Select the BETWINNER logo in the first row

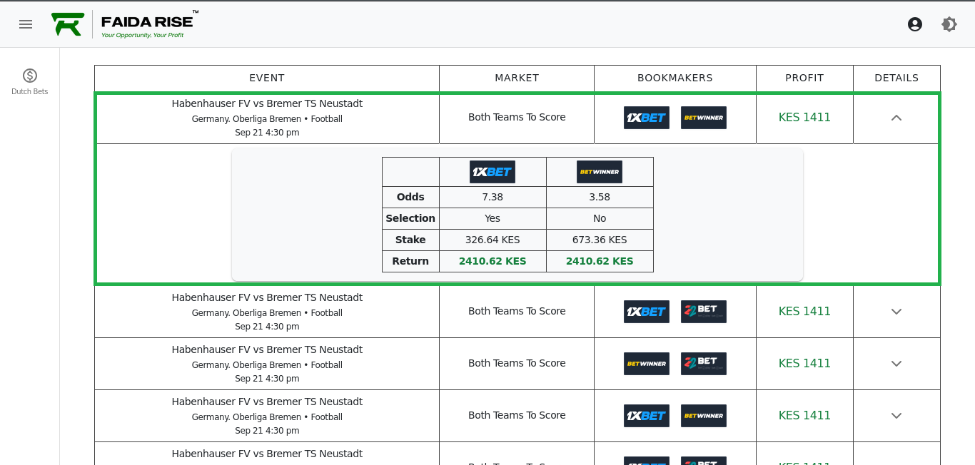704,118
